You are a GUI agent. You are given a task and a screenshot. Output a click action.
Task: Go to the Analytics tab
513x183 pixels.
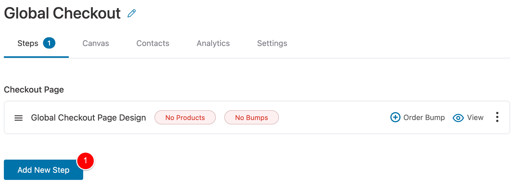point(213,43)
